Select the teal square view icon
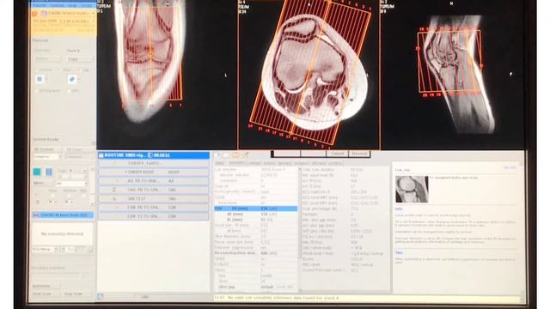 37,172
